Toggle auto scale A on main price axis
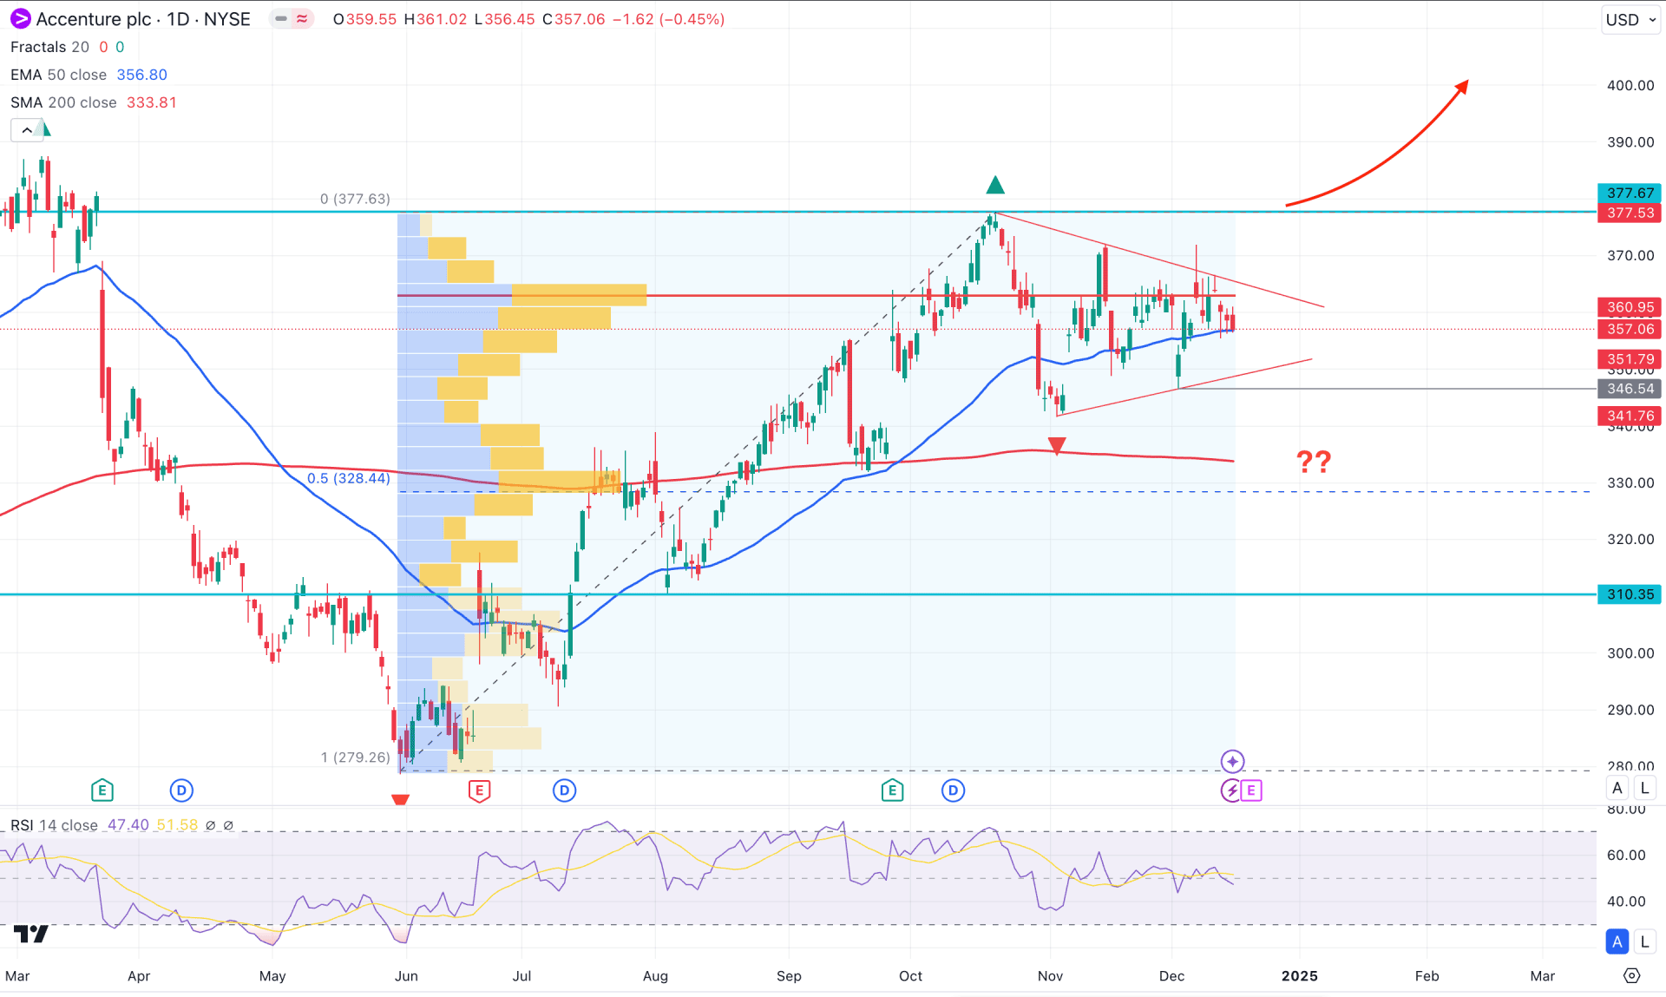Image resolution: width=1666 pixels, height=997 pixels. coord(1617,788)
